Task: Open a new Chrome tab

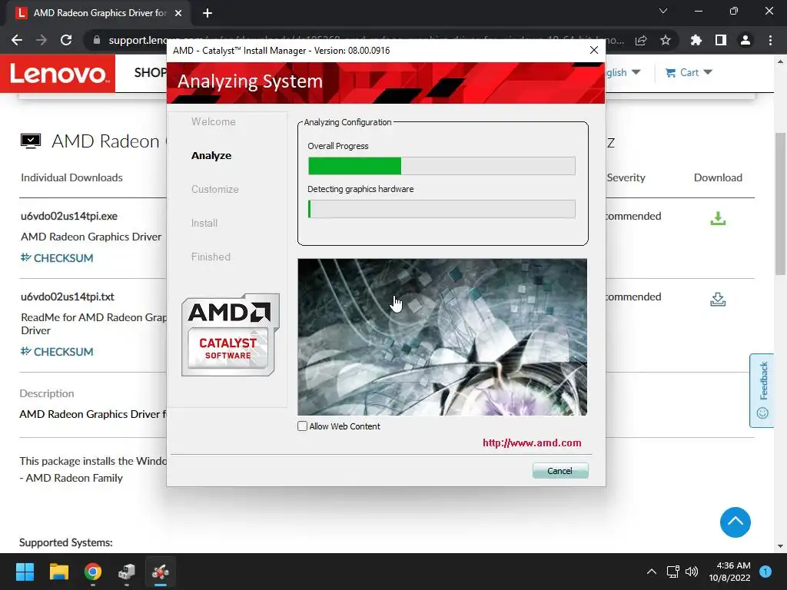Action: tap(208, 13)
